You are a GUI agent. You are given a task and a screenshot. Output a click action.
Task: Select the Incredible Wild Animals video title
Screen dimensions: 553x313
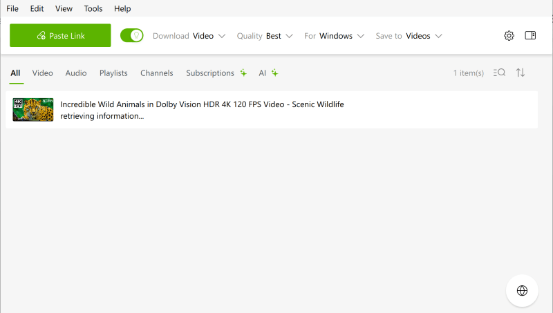202,104
